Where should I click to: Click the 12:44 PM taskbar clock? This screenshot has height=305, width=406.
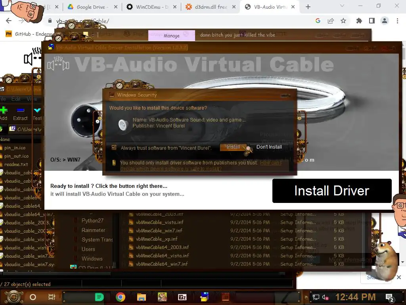pyautogui.click(x=355, y=297)
